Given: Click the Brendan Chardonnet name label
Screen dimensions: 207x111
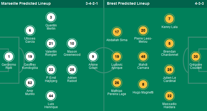Looking at the screenshot, I should pyautogui.click(x=169, y=53).
